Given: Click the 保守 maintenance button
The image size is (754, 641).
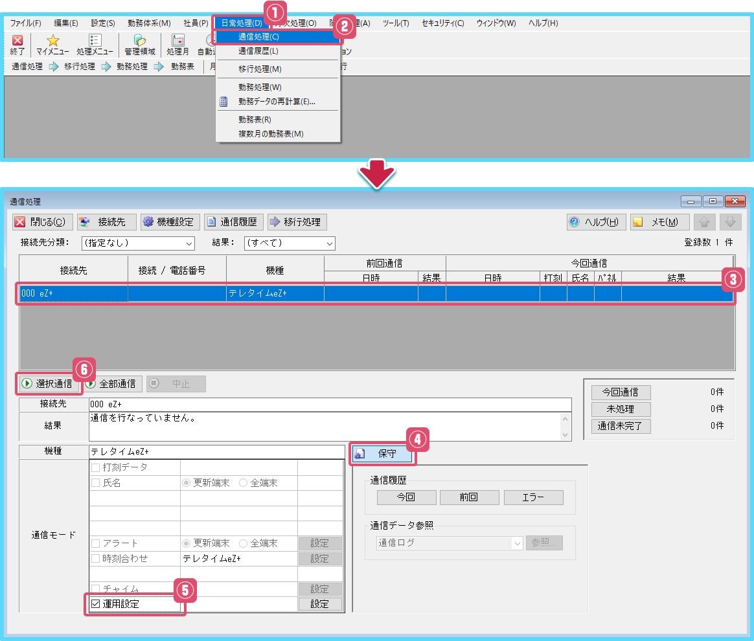Looking at the screenshot, I should (x=382, y=455).
